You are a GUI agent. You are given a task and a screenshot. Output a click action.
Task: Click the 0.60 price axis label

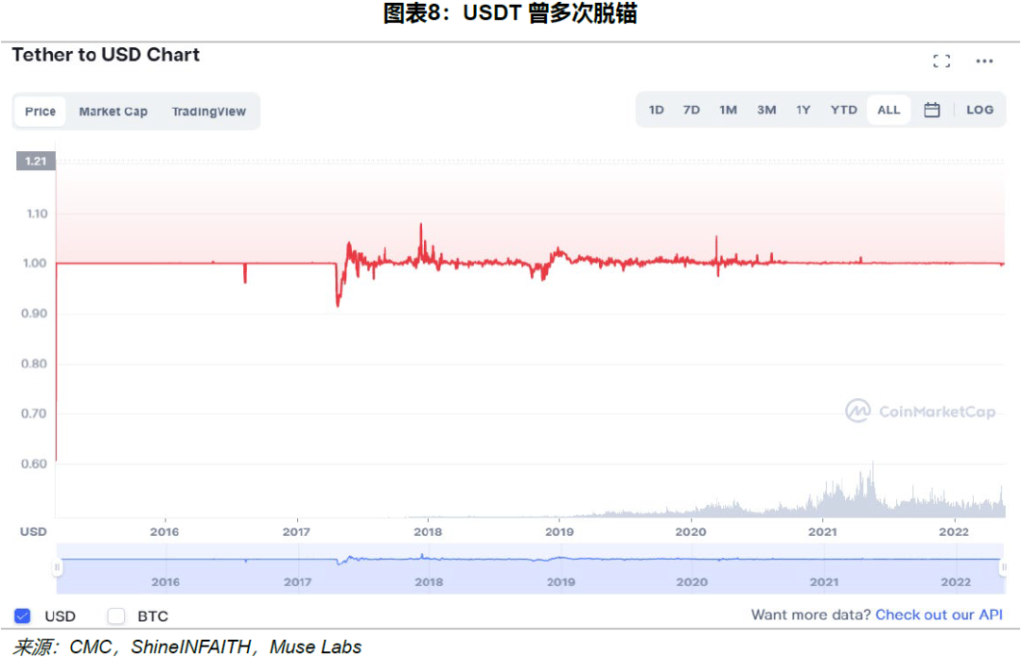point(34,463)
